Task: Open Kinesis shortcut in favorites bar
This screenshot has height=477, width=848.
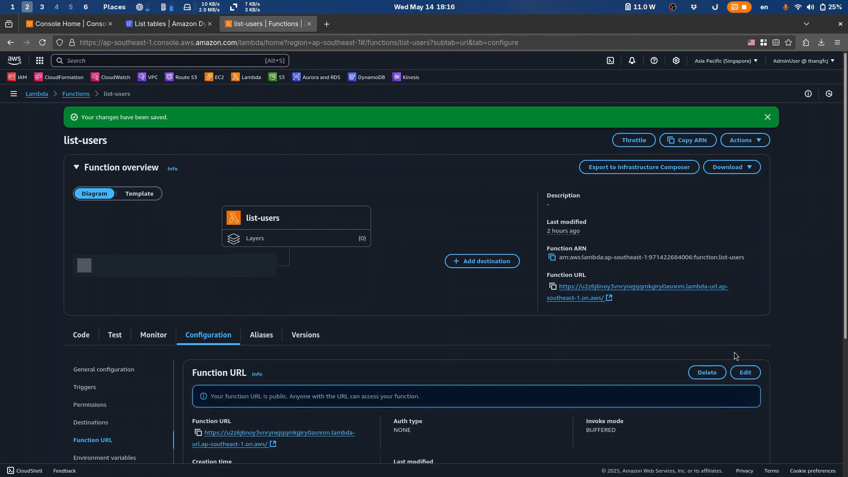Action: point(406,77)
